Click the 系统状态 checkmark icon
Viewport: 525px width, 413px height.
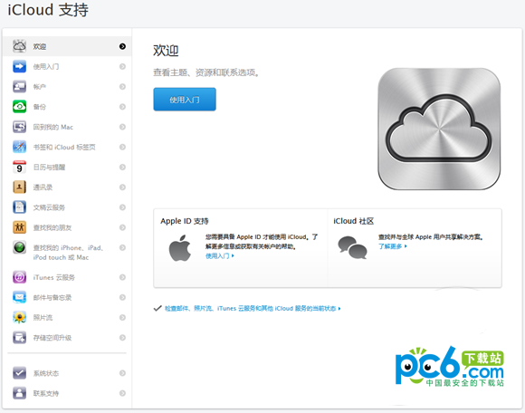coord(19,373)
